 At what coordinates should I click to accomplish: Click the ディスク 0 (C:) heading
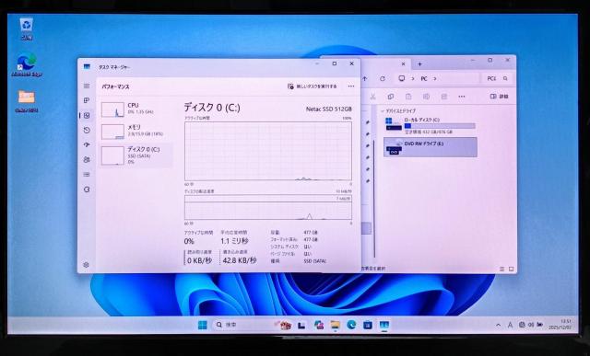(x=212, y=108)
